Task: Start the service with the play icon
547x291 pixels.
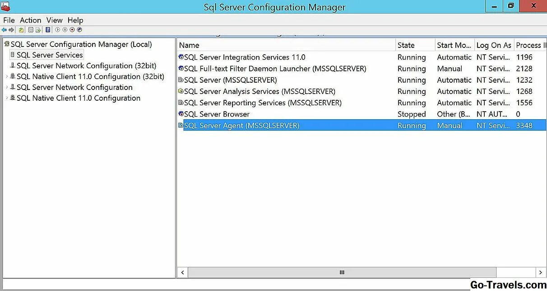Action: [x=58, y=30]
